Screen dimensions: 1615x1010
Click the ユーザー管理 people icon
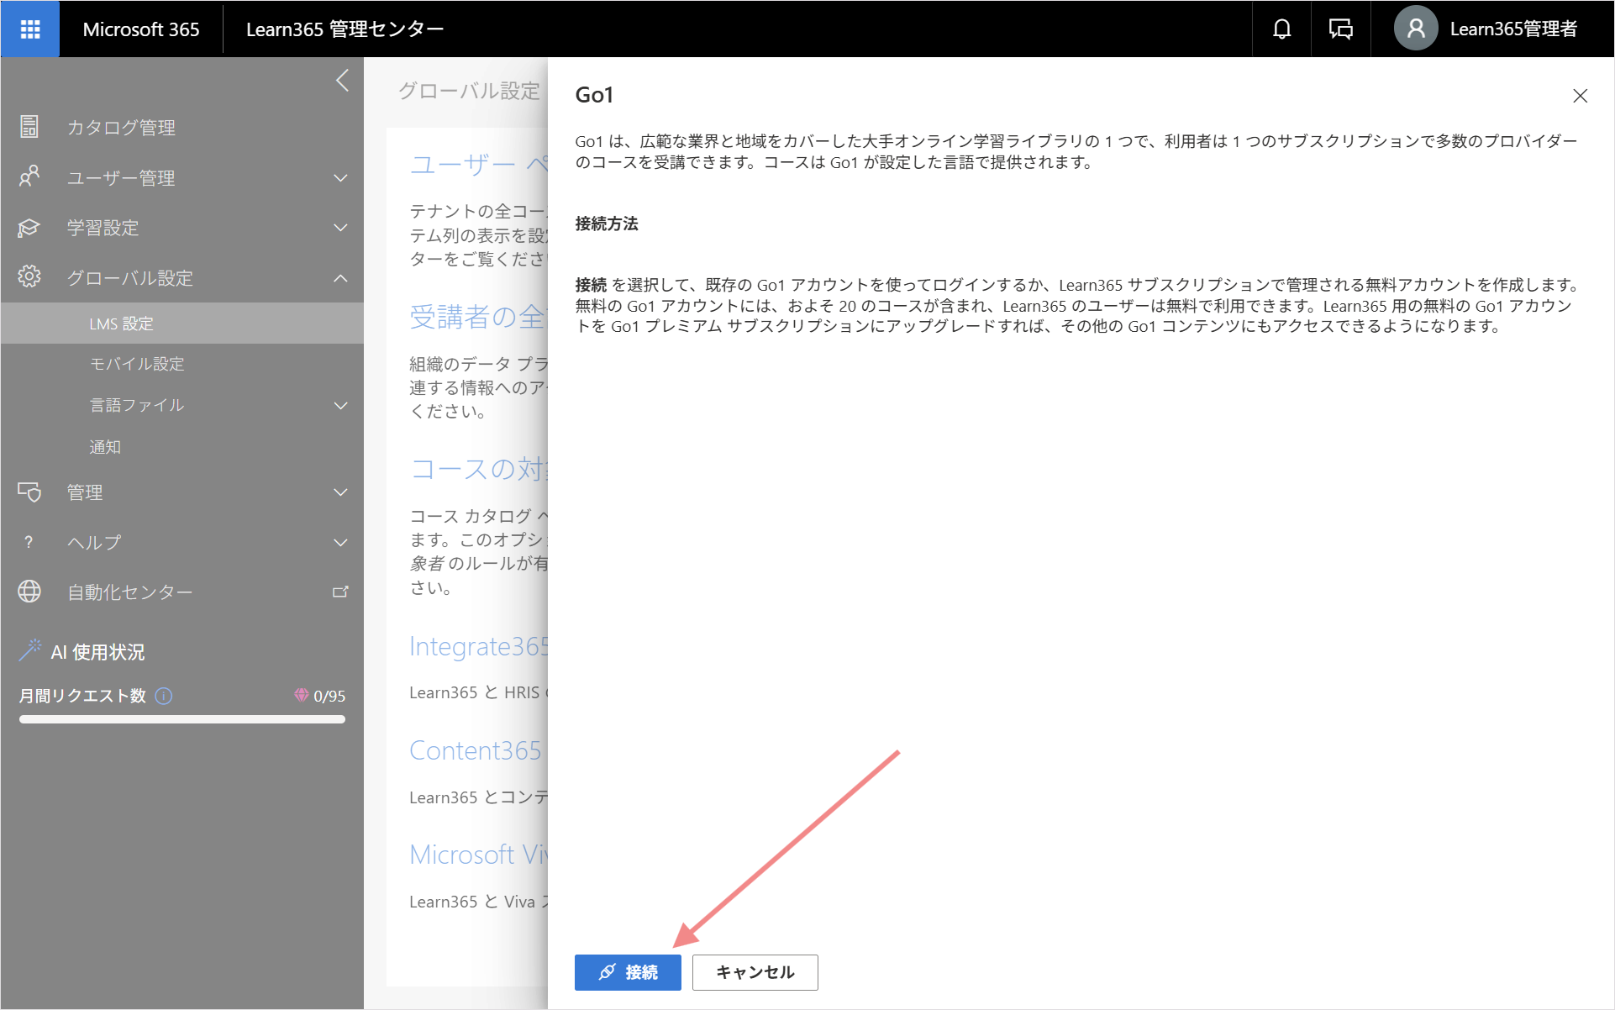[29, 177]
